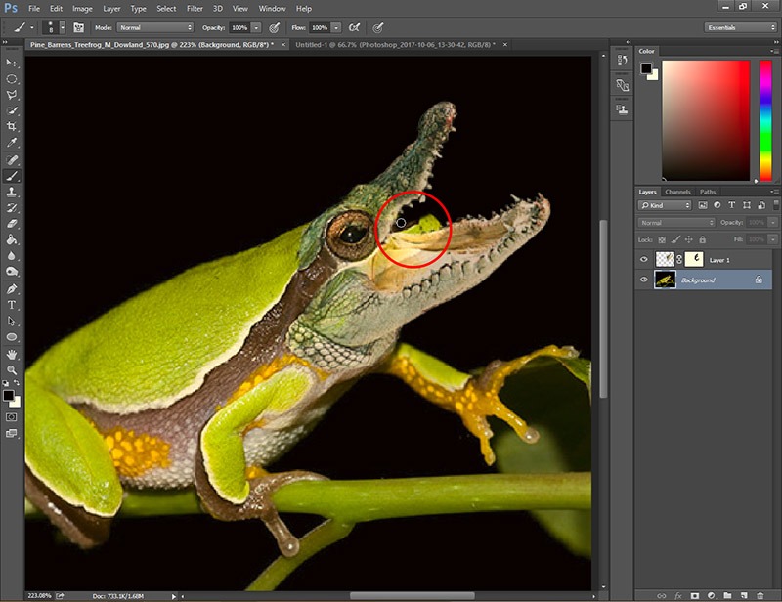Hide the Background layer visibility eye
The width and height of the screenshot is (782, 602).
[x=643, y=280]
